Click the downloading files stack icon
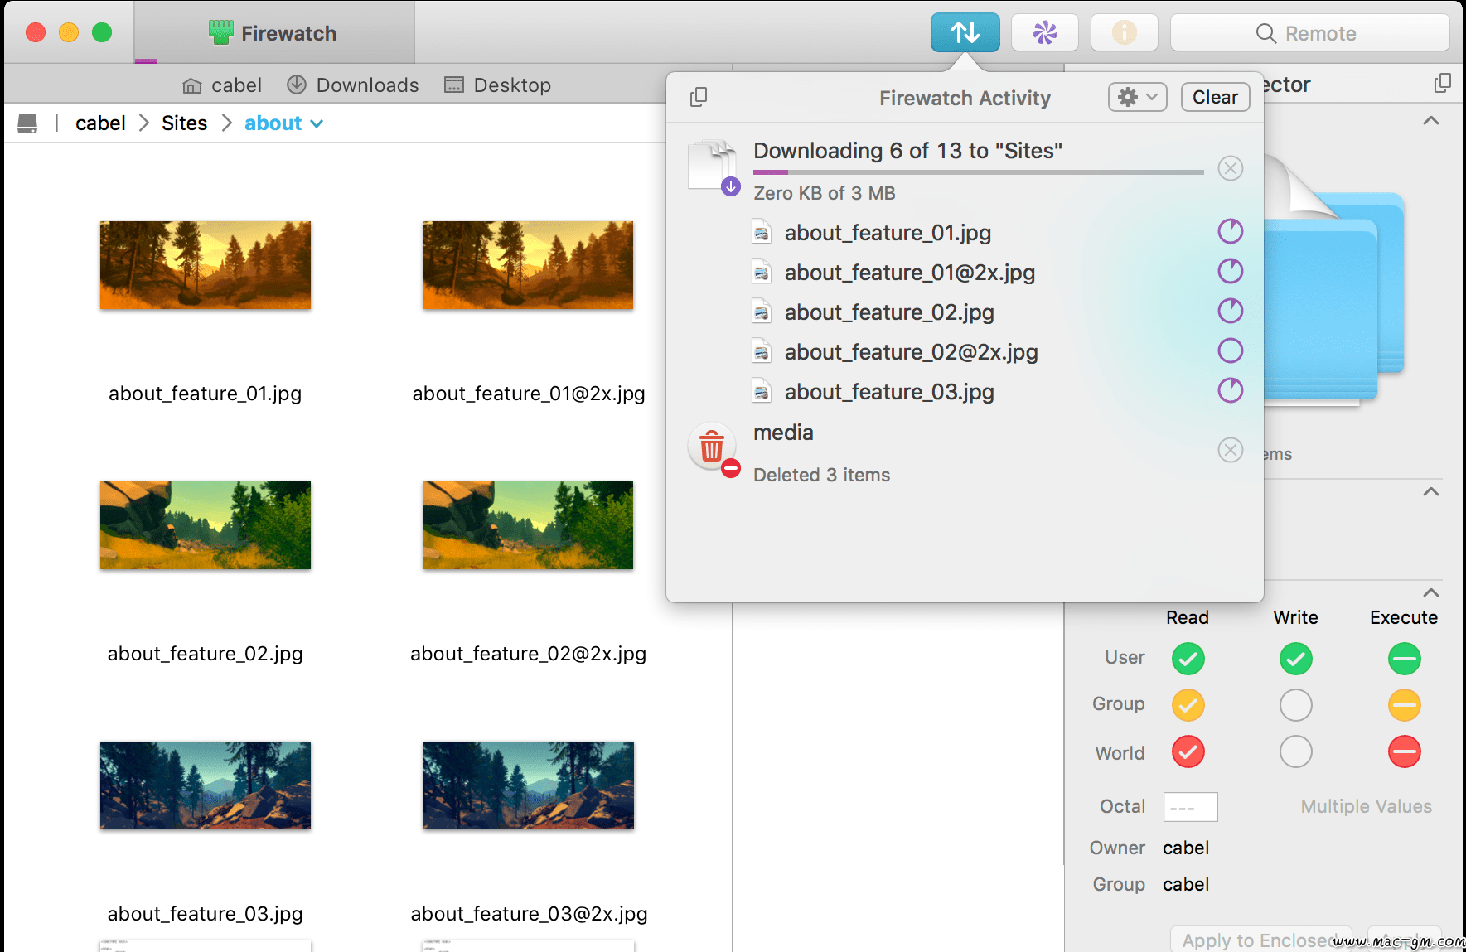Image resolution: width=1466 pixels, height=952 pixels. click(x=714, y=167)
